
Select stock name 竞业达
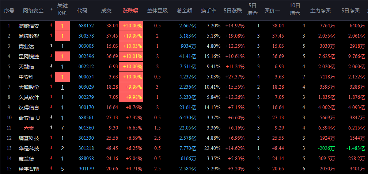(26, 46)
